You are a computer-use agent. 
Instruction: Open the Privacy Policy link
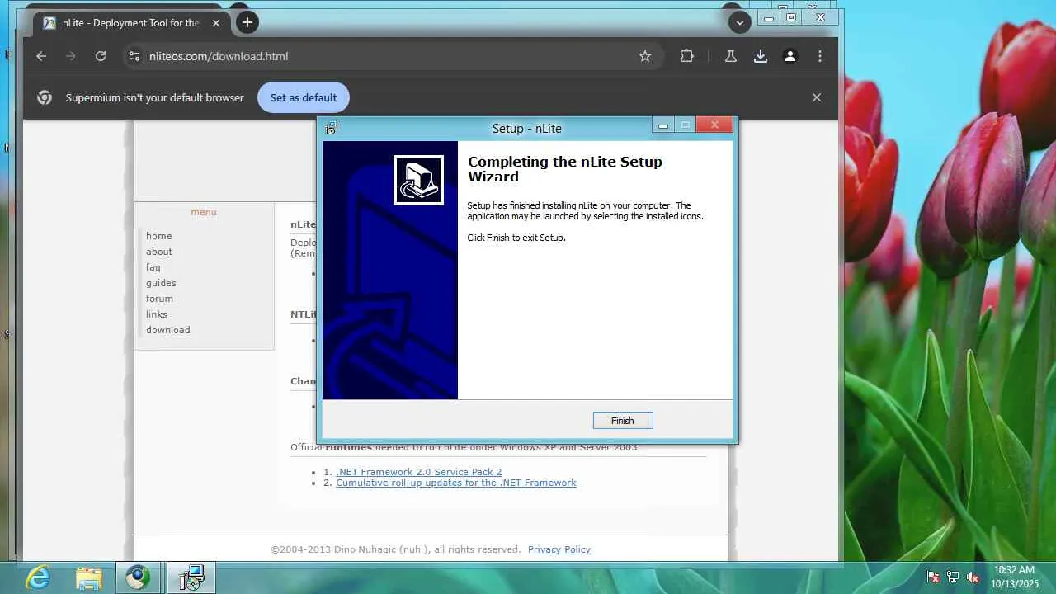click(559, 549)
